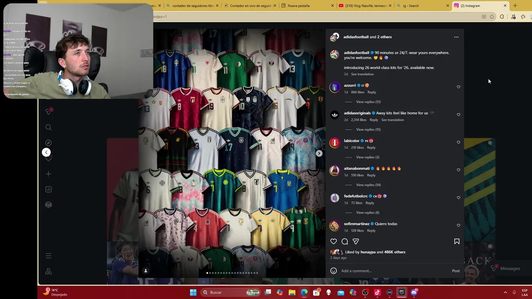The width and height of the screenshot is (532, 299).
Task: Go to the previous post arrow
Action: (x=46, y=152)
